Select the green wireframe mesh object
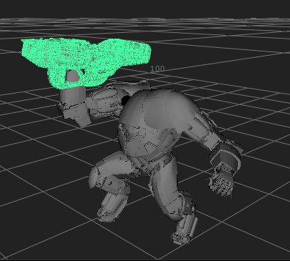This screenshot has width=290, height=261. [86, 59]
